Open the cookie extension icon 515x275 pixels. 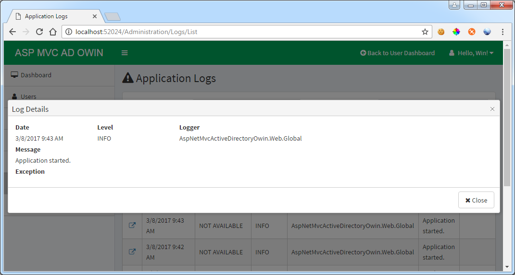coord(441,32)
